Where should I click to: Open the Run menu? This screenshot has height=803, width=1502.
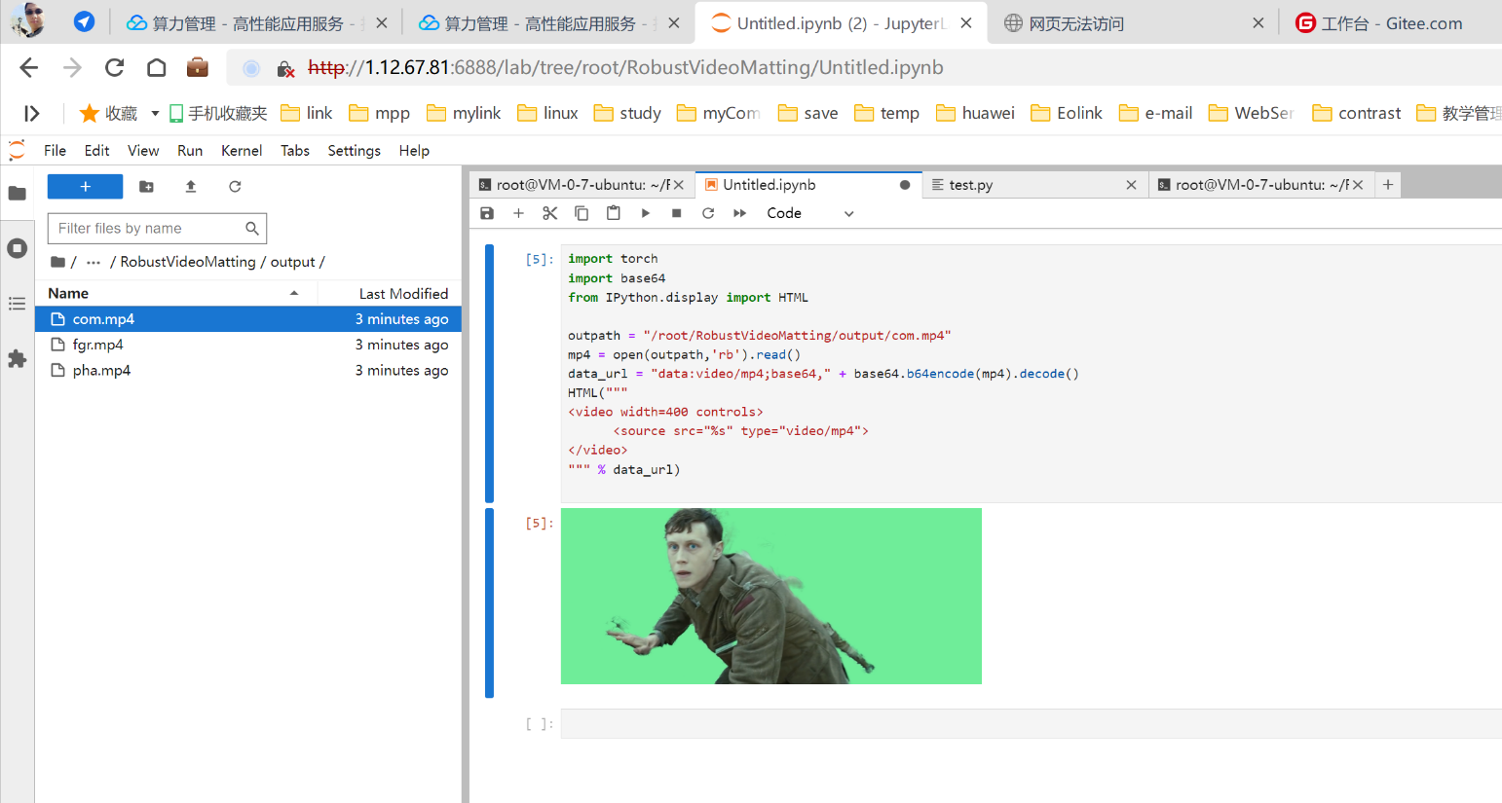[x=190, y=151]
